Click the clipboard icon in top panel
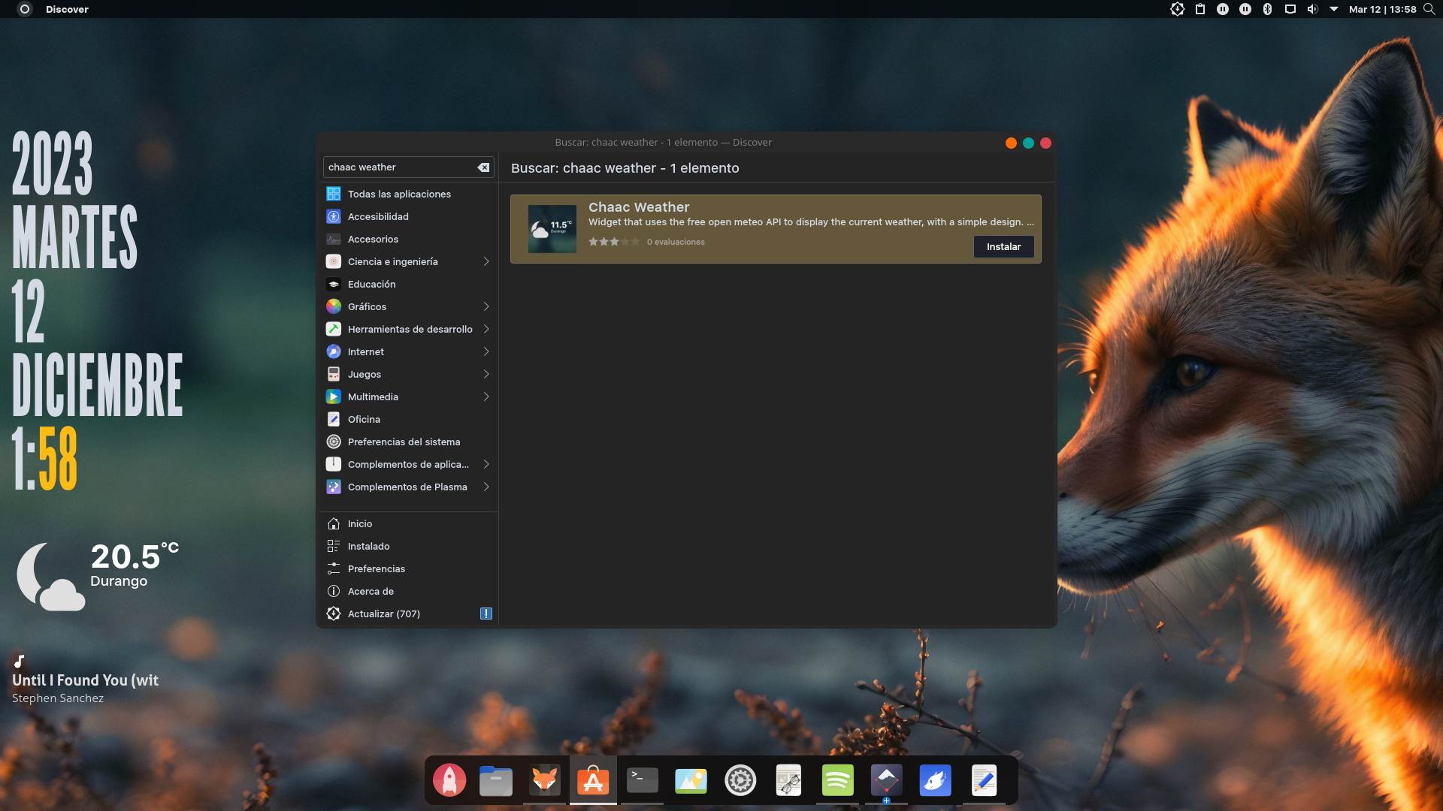Screen dimensions: 1443x811 pyautogui.click(x=1200, y=9)
